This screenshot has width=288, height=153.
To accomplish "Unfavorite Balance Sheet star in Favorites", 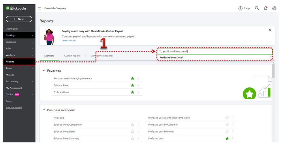I will pos(132,85).
